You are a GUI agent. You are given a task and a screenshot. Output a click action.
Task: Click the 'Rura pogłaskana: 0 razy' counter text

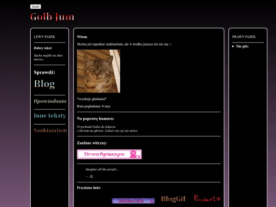(x=94, y=106)
